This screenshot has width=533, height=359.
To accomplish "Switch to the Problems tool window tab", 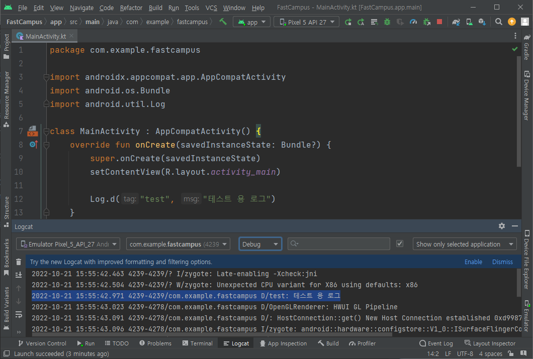I will tap(155, 343).
